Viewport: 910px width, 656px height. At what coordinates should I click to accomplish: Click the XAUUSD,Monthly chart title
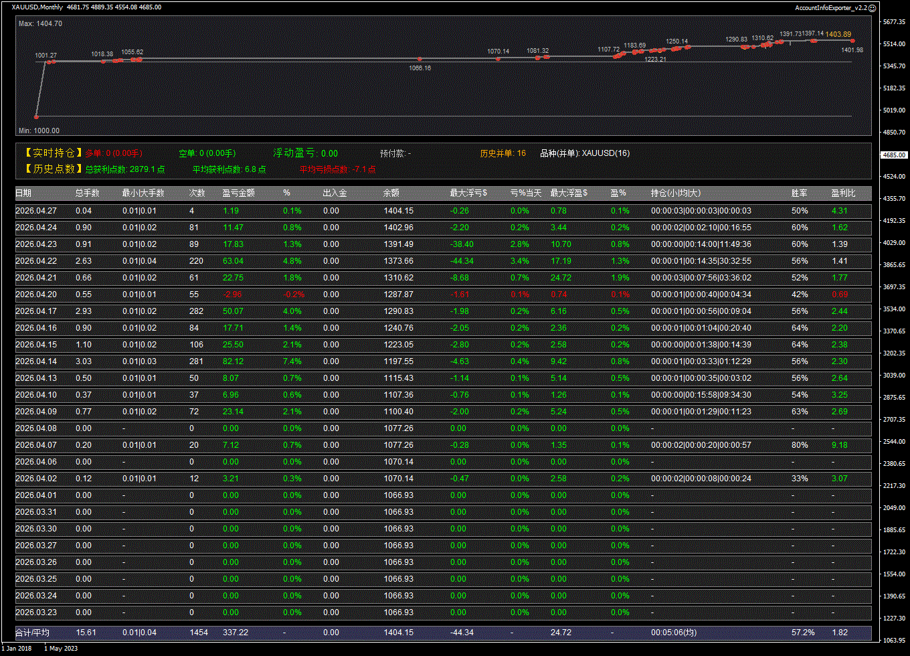point(37,7)
